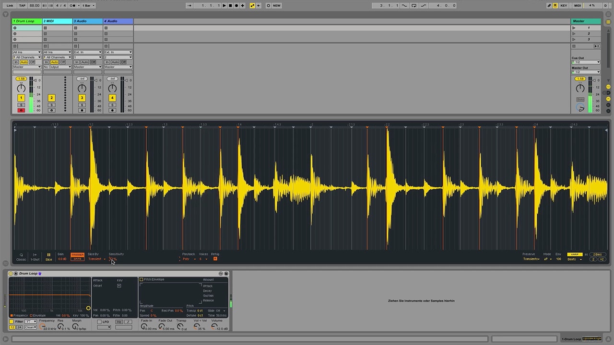Enable the Retrig option
The width and height of the screenshot is (614, 345).
click(x=215, y=258)
